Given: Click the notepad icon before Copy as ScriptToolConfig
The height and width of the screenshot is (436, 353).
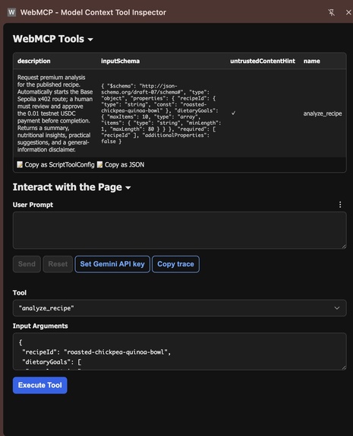Looking at the screenshot, I should [20, 164].
